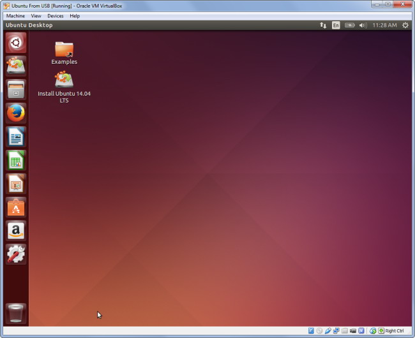Open the Ubuntu Dash search launcher

16,43
